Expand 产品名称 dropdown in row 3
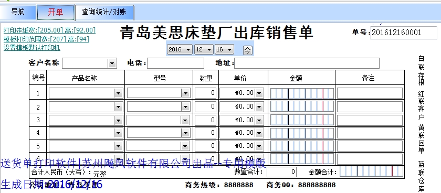Viewport: 441px width, 193px height. [x=119, y=120]
